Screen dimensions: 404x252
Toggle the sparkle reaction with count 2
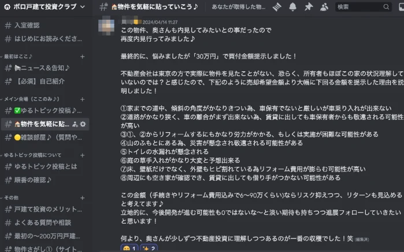click(x=149, y=248)
